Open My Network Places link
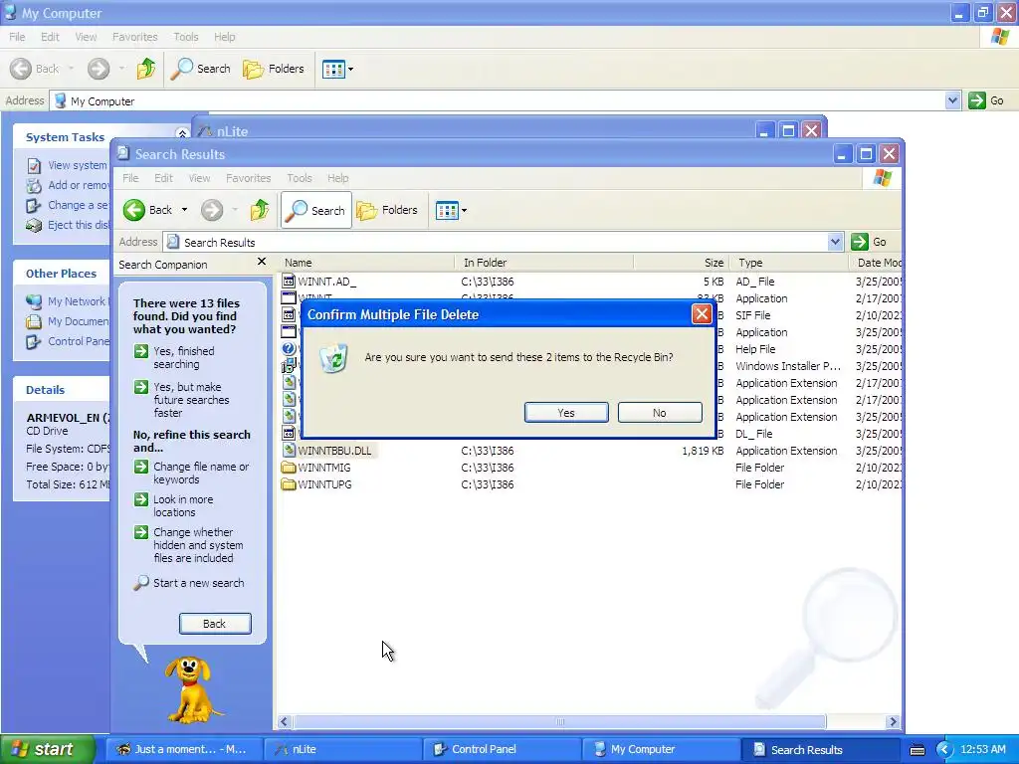Image resolution: width=1019 pixels, height=764 pixels. [x=67, y=301]
